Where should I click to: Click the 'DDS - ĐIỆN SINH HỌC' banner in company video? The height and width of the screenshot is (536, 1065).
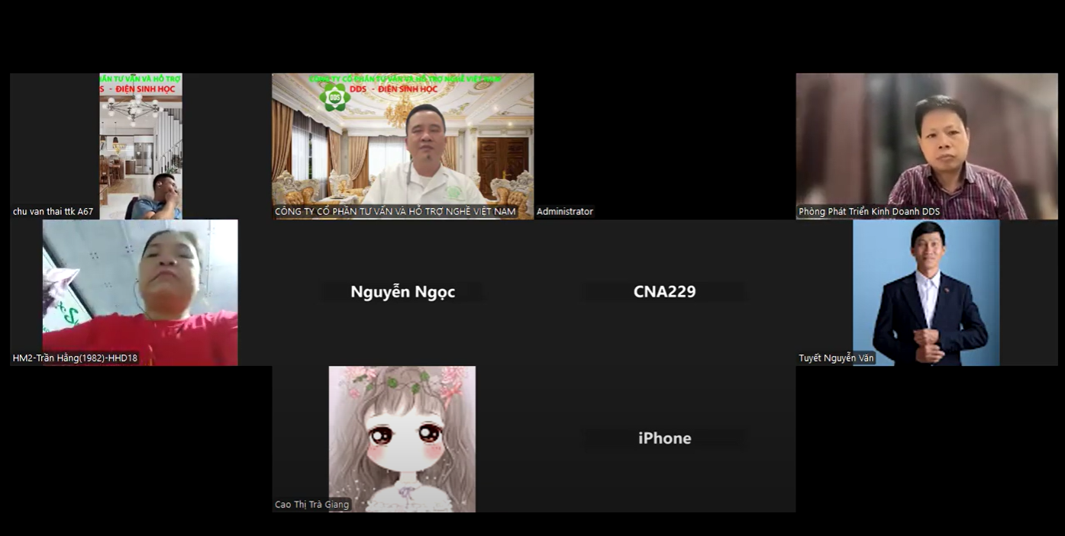pos(393,89)
